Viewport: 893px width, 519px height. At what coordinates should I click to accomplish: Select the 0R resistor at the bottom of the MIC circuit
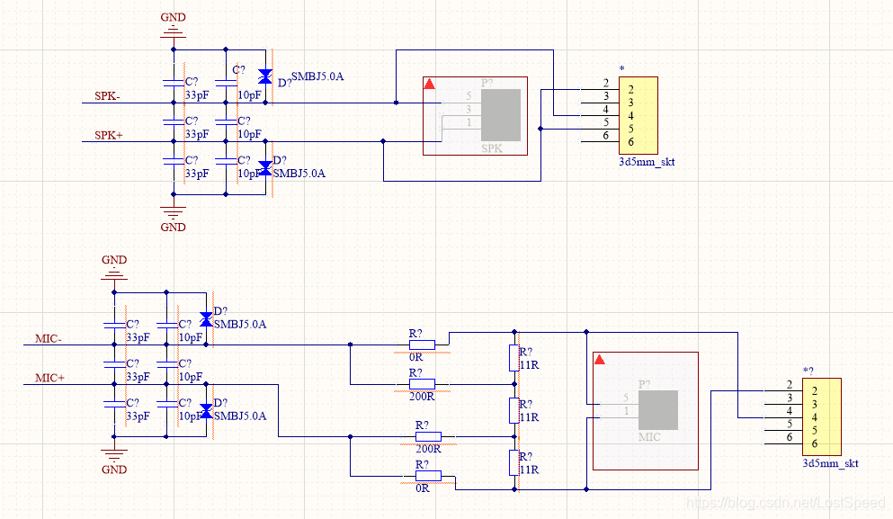(428, 476)
